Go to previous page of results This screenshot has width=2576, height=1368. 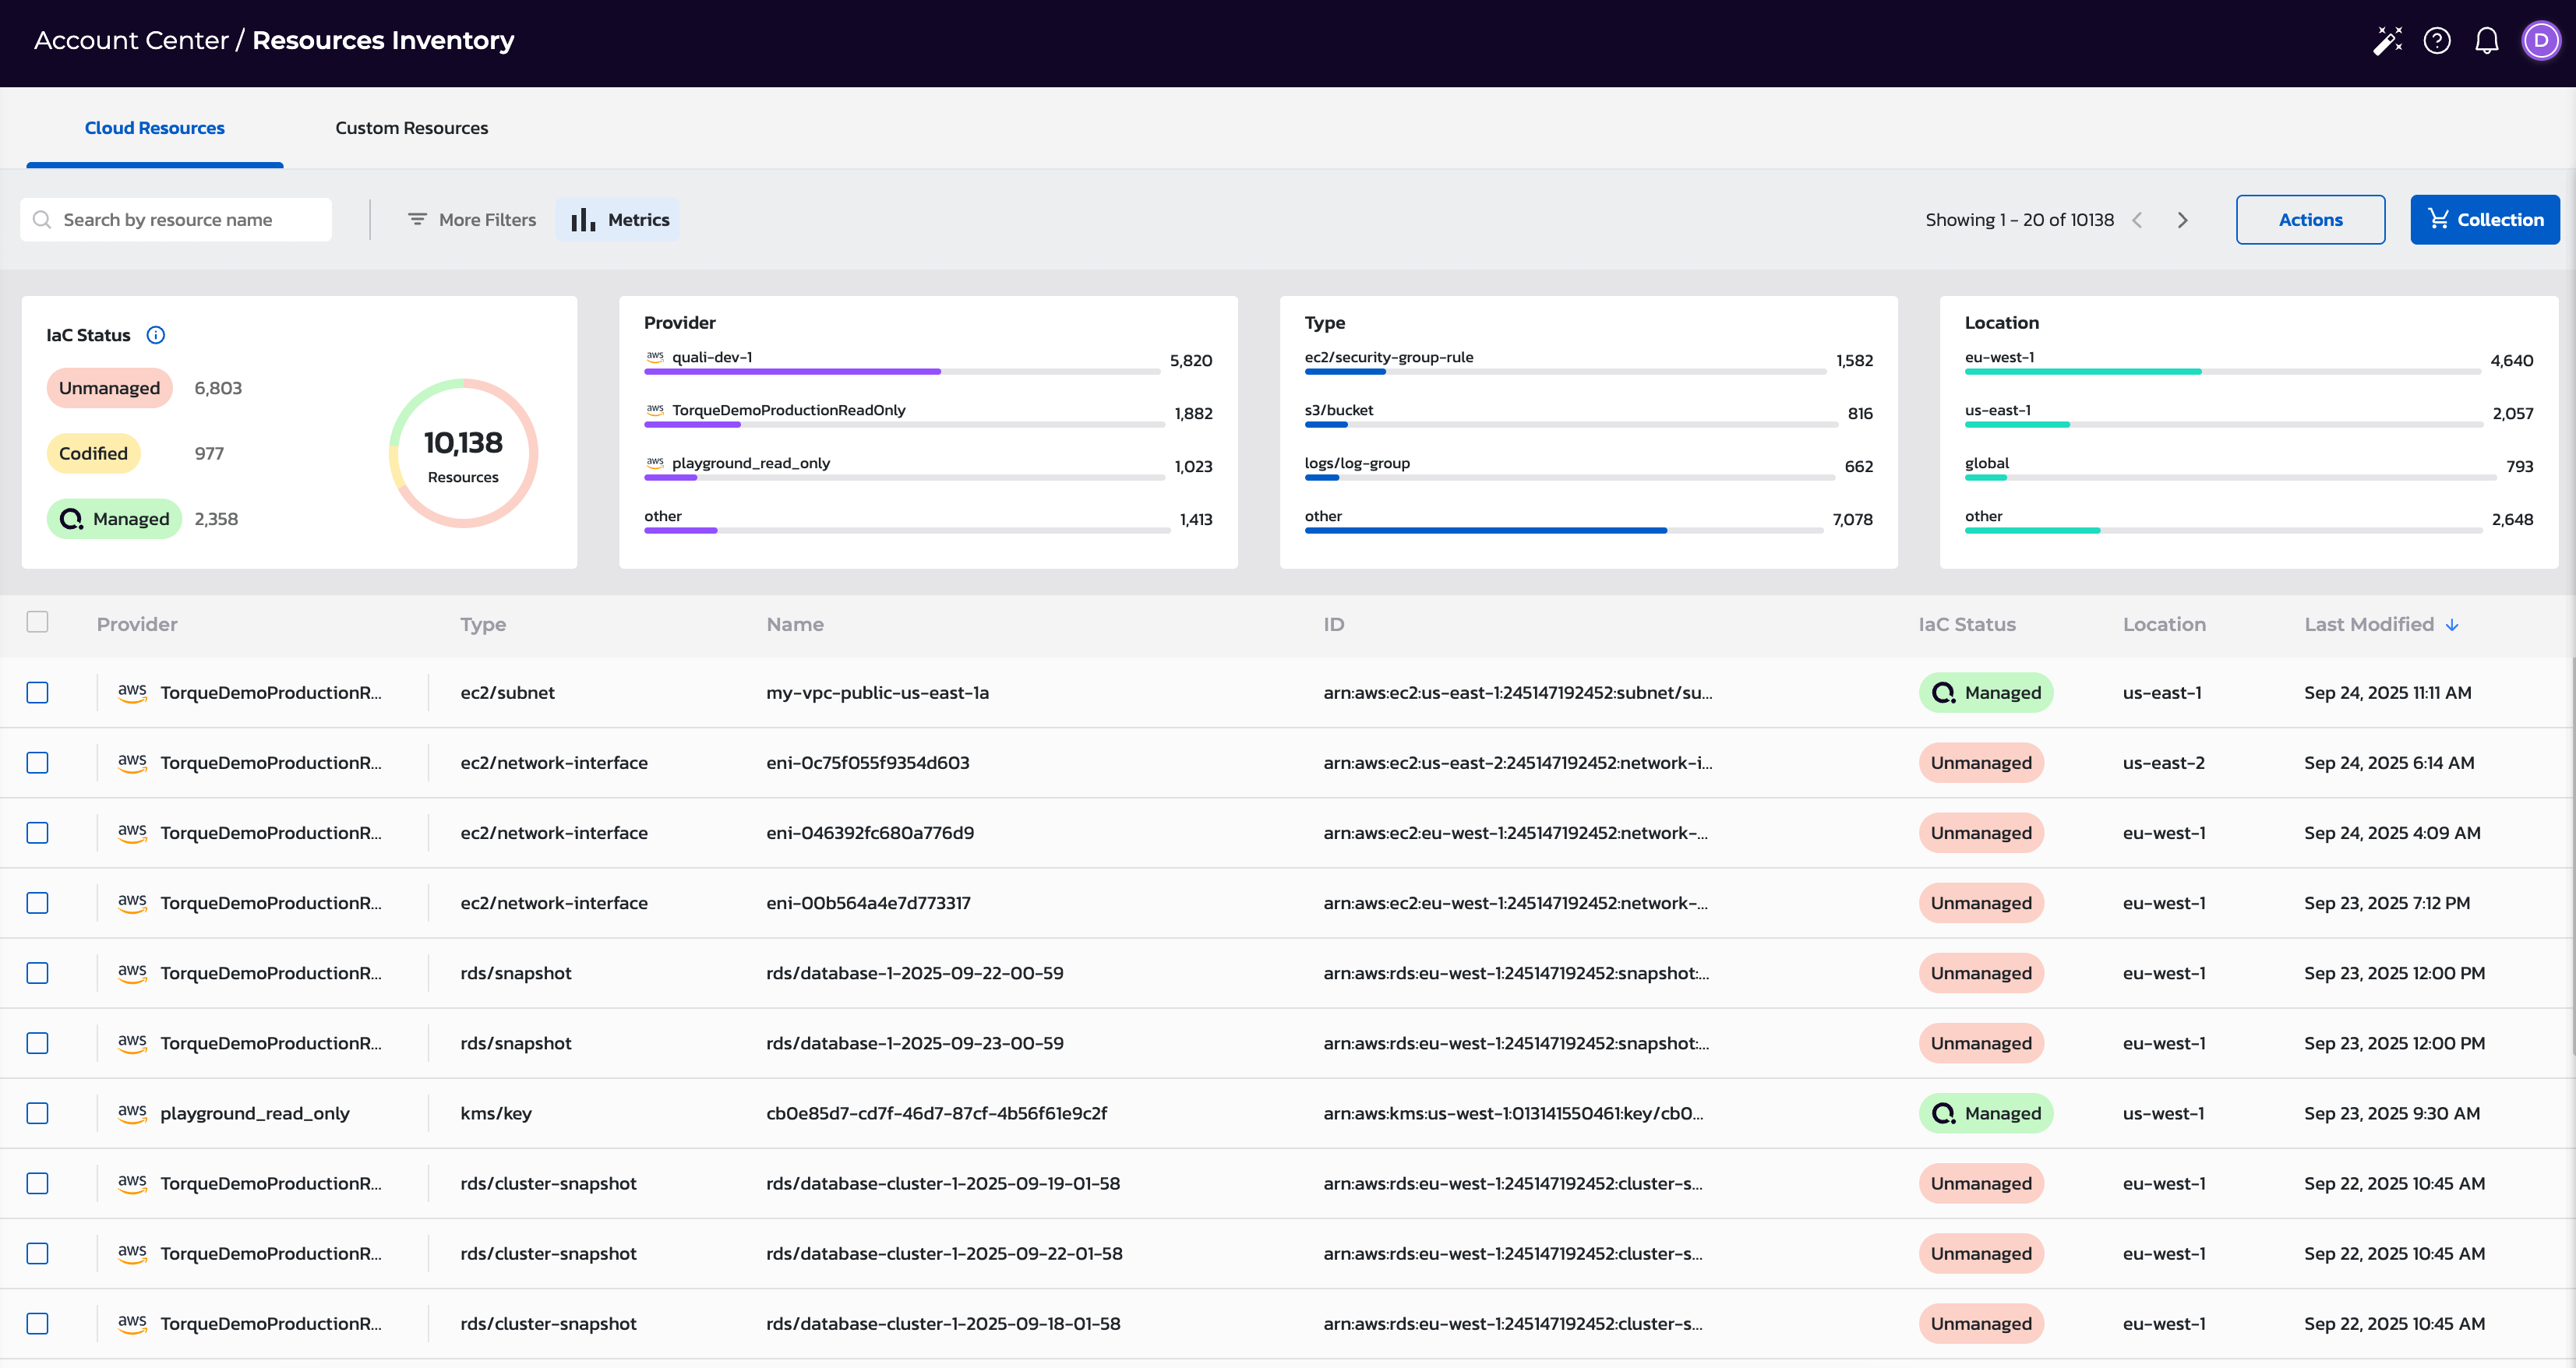pyautogui.click(x=2137, y=220)
